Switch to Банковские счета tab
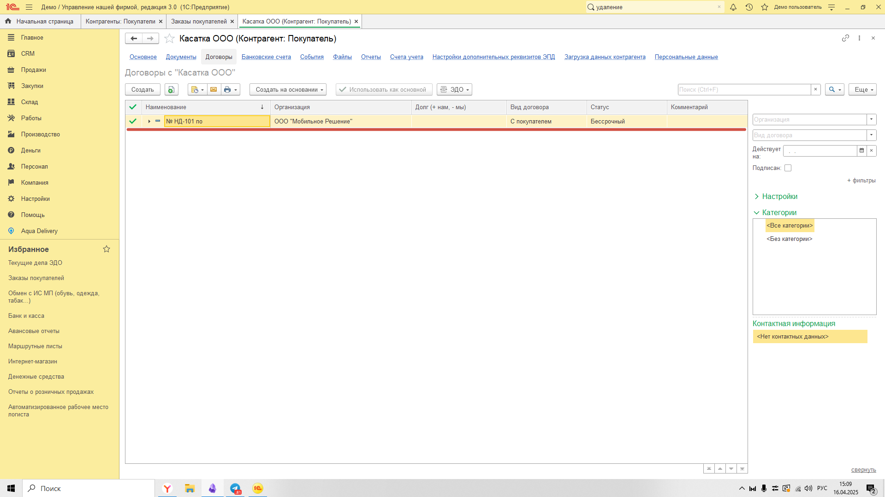Image resolution: width=885 pixels, height=497 pixels. pos(266,57)
